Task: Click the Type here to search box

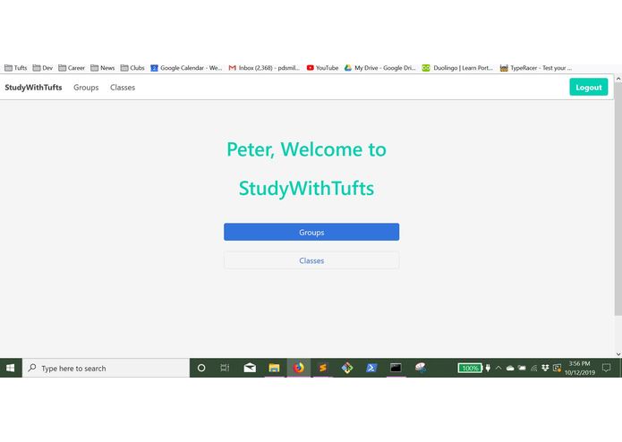Action: (106, 369)
